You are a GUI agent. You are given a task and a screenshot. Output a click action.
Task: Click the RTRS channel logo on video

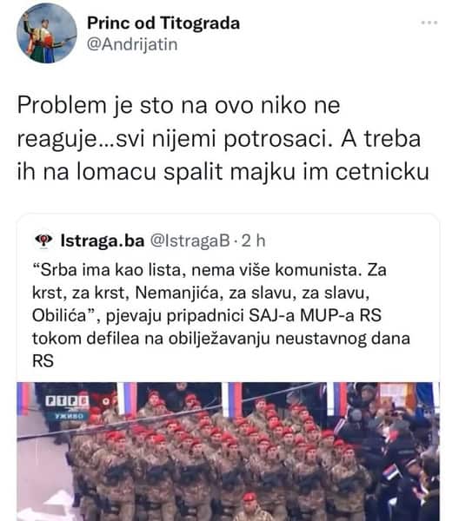pos(67,401)
